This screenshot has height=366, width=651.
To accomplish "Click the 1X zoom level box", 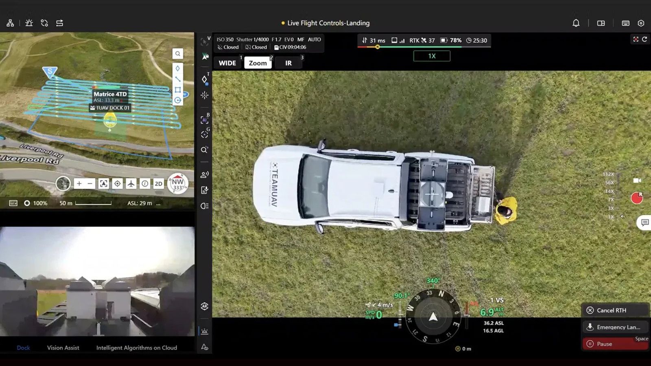I will coord(432,56).
